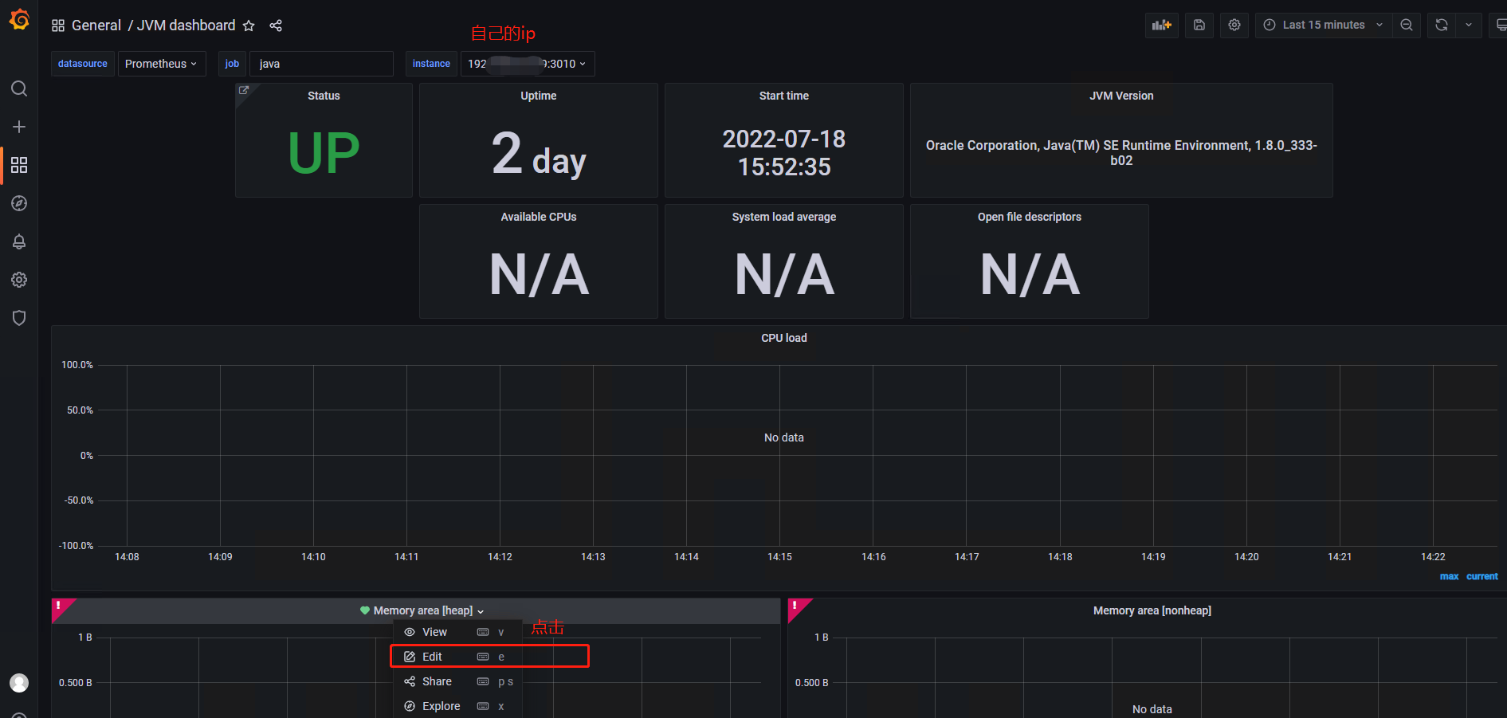Click the green UP status value
Image resolution: width=1507 pixels, height=718 pixels.
tap(324, 152)
